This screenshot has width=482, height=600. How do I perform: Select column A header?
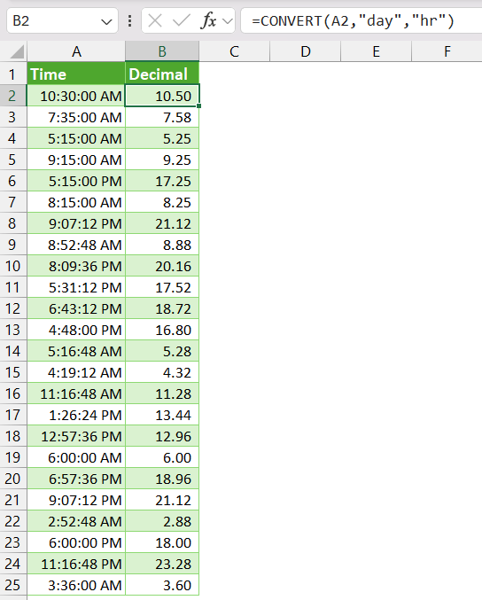tap(76, 51)
